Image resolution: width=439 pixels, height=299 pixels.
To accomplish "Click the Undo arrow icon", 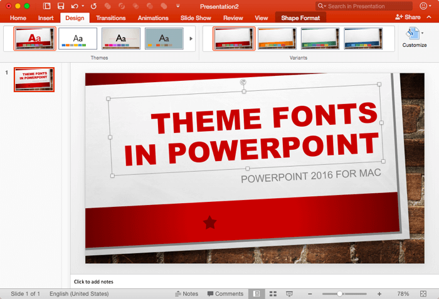I will point(75,6).
